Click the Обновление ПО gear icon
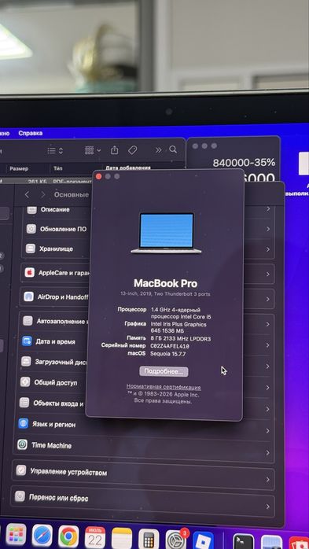 [31, 229]
